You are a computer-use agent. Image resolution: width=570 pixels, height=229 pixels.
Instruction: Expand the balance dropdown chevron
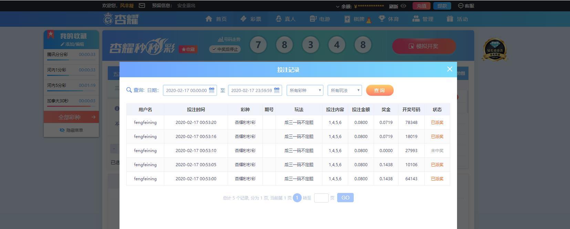[338, 6]
